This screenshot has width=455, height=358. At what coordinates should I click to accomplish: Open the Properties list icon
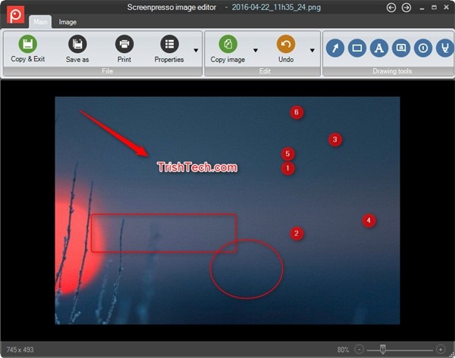click(x=169, y=44)
